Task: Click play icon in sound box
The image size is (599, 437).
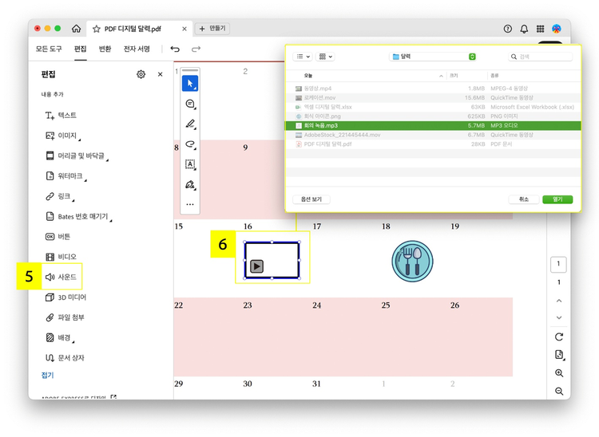Action: 256,266
